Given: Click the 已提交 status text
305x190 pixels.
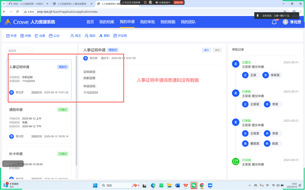Looking at the screenshot, I should coord(246,62).
